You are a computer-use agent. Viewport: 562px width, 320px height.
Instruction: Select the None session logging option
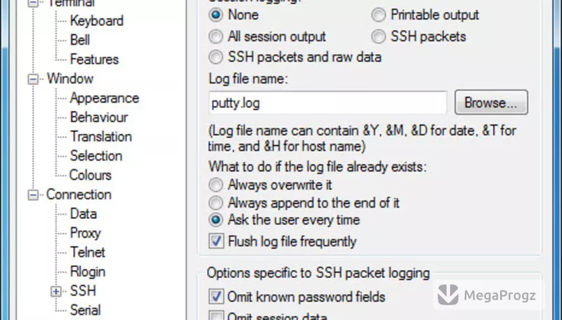click(216, 15)
